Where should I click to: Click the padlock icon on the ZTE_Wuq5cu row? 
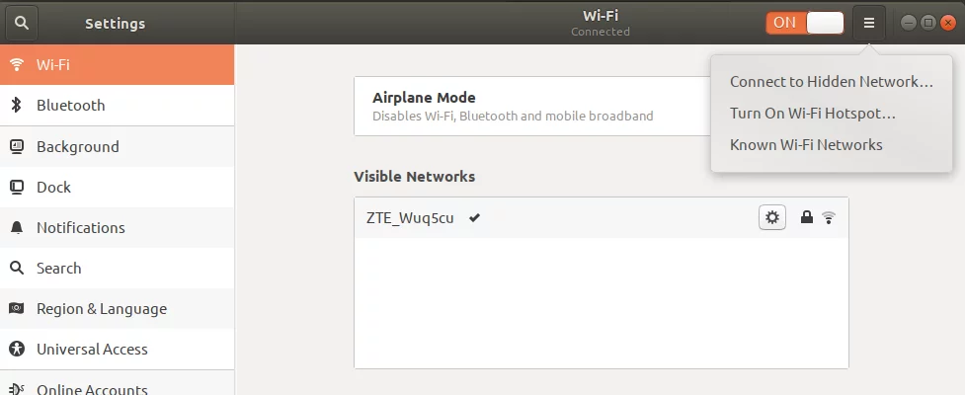(x=806, y=217)
